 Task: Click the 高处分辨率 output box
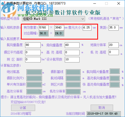coord(34,91)
